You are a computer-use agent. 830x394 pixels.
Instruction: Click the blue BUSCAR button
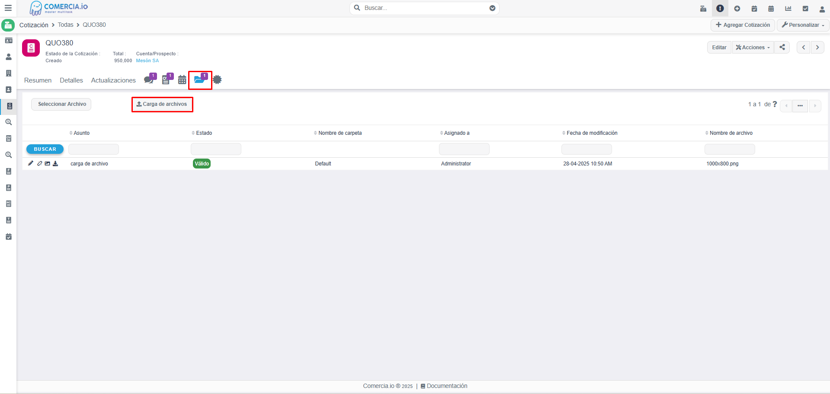45,149
